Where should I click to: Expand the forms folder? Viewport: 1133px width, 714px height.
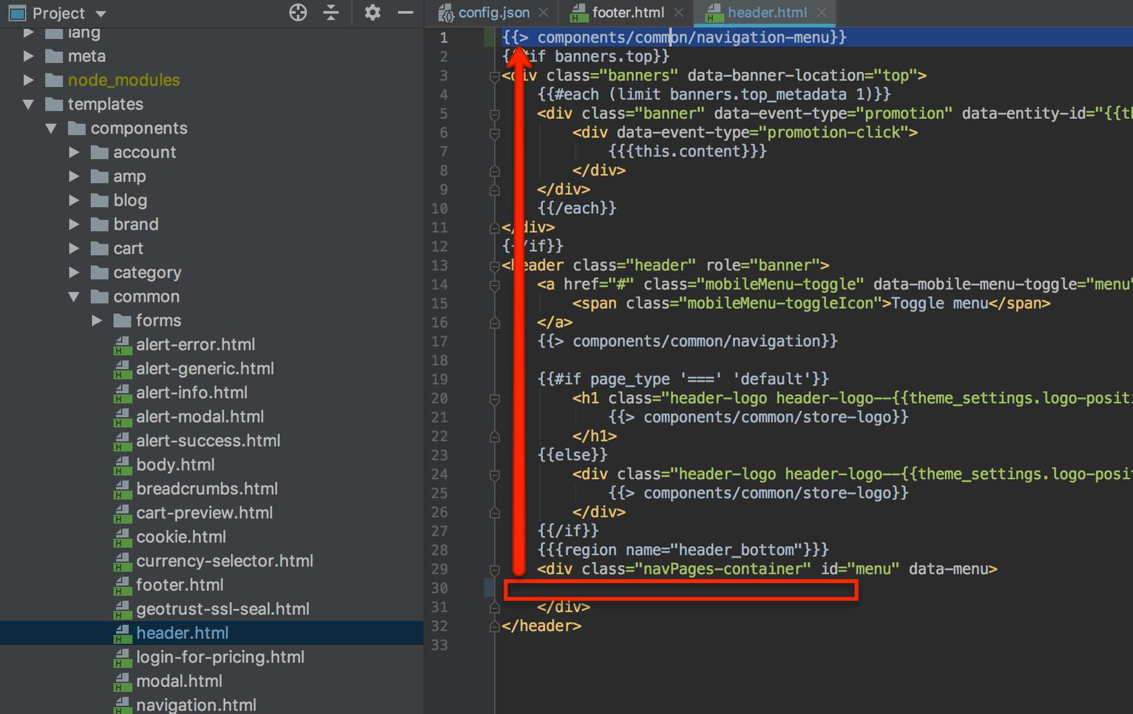[x=97, y=321]
